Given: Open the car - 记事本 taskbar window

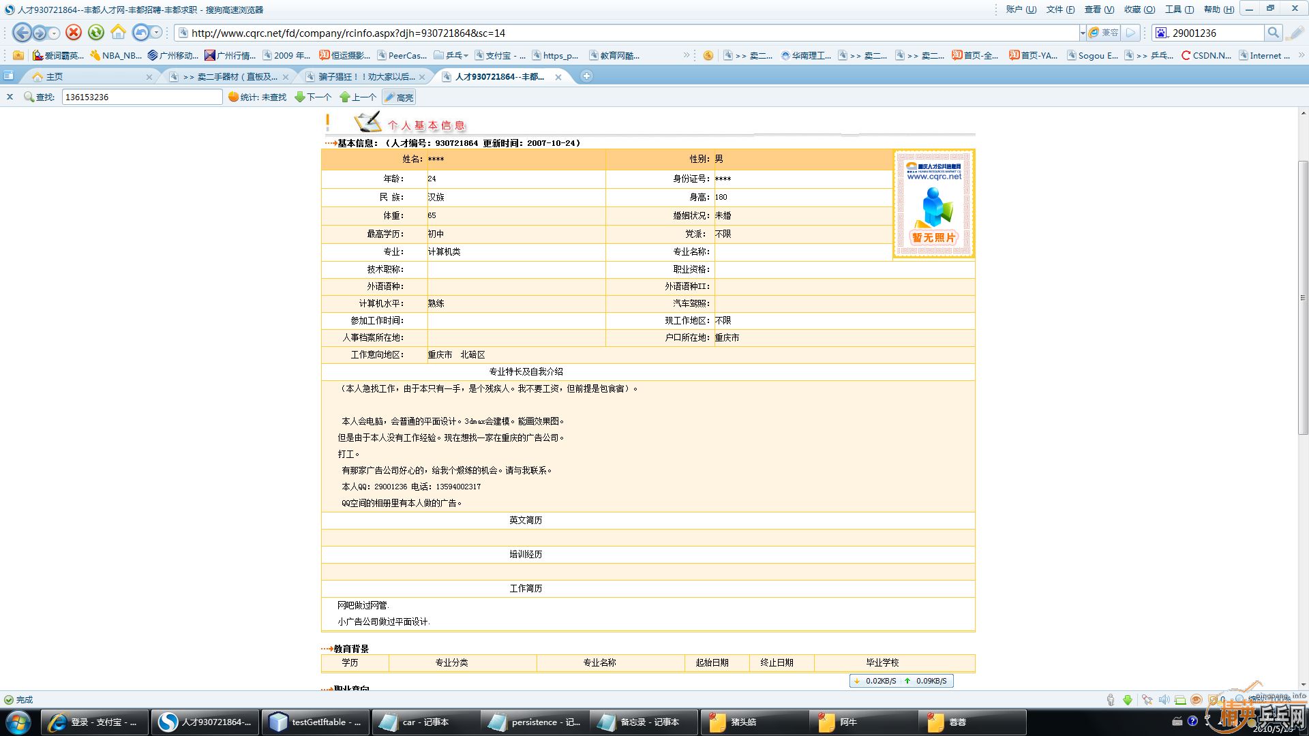Looking at the screenshot, I should click(425, 722).
